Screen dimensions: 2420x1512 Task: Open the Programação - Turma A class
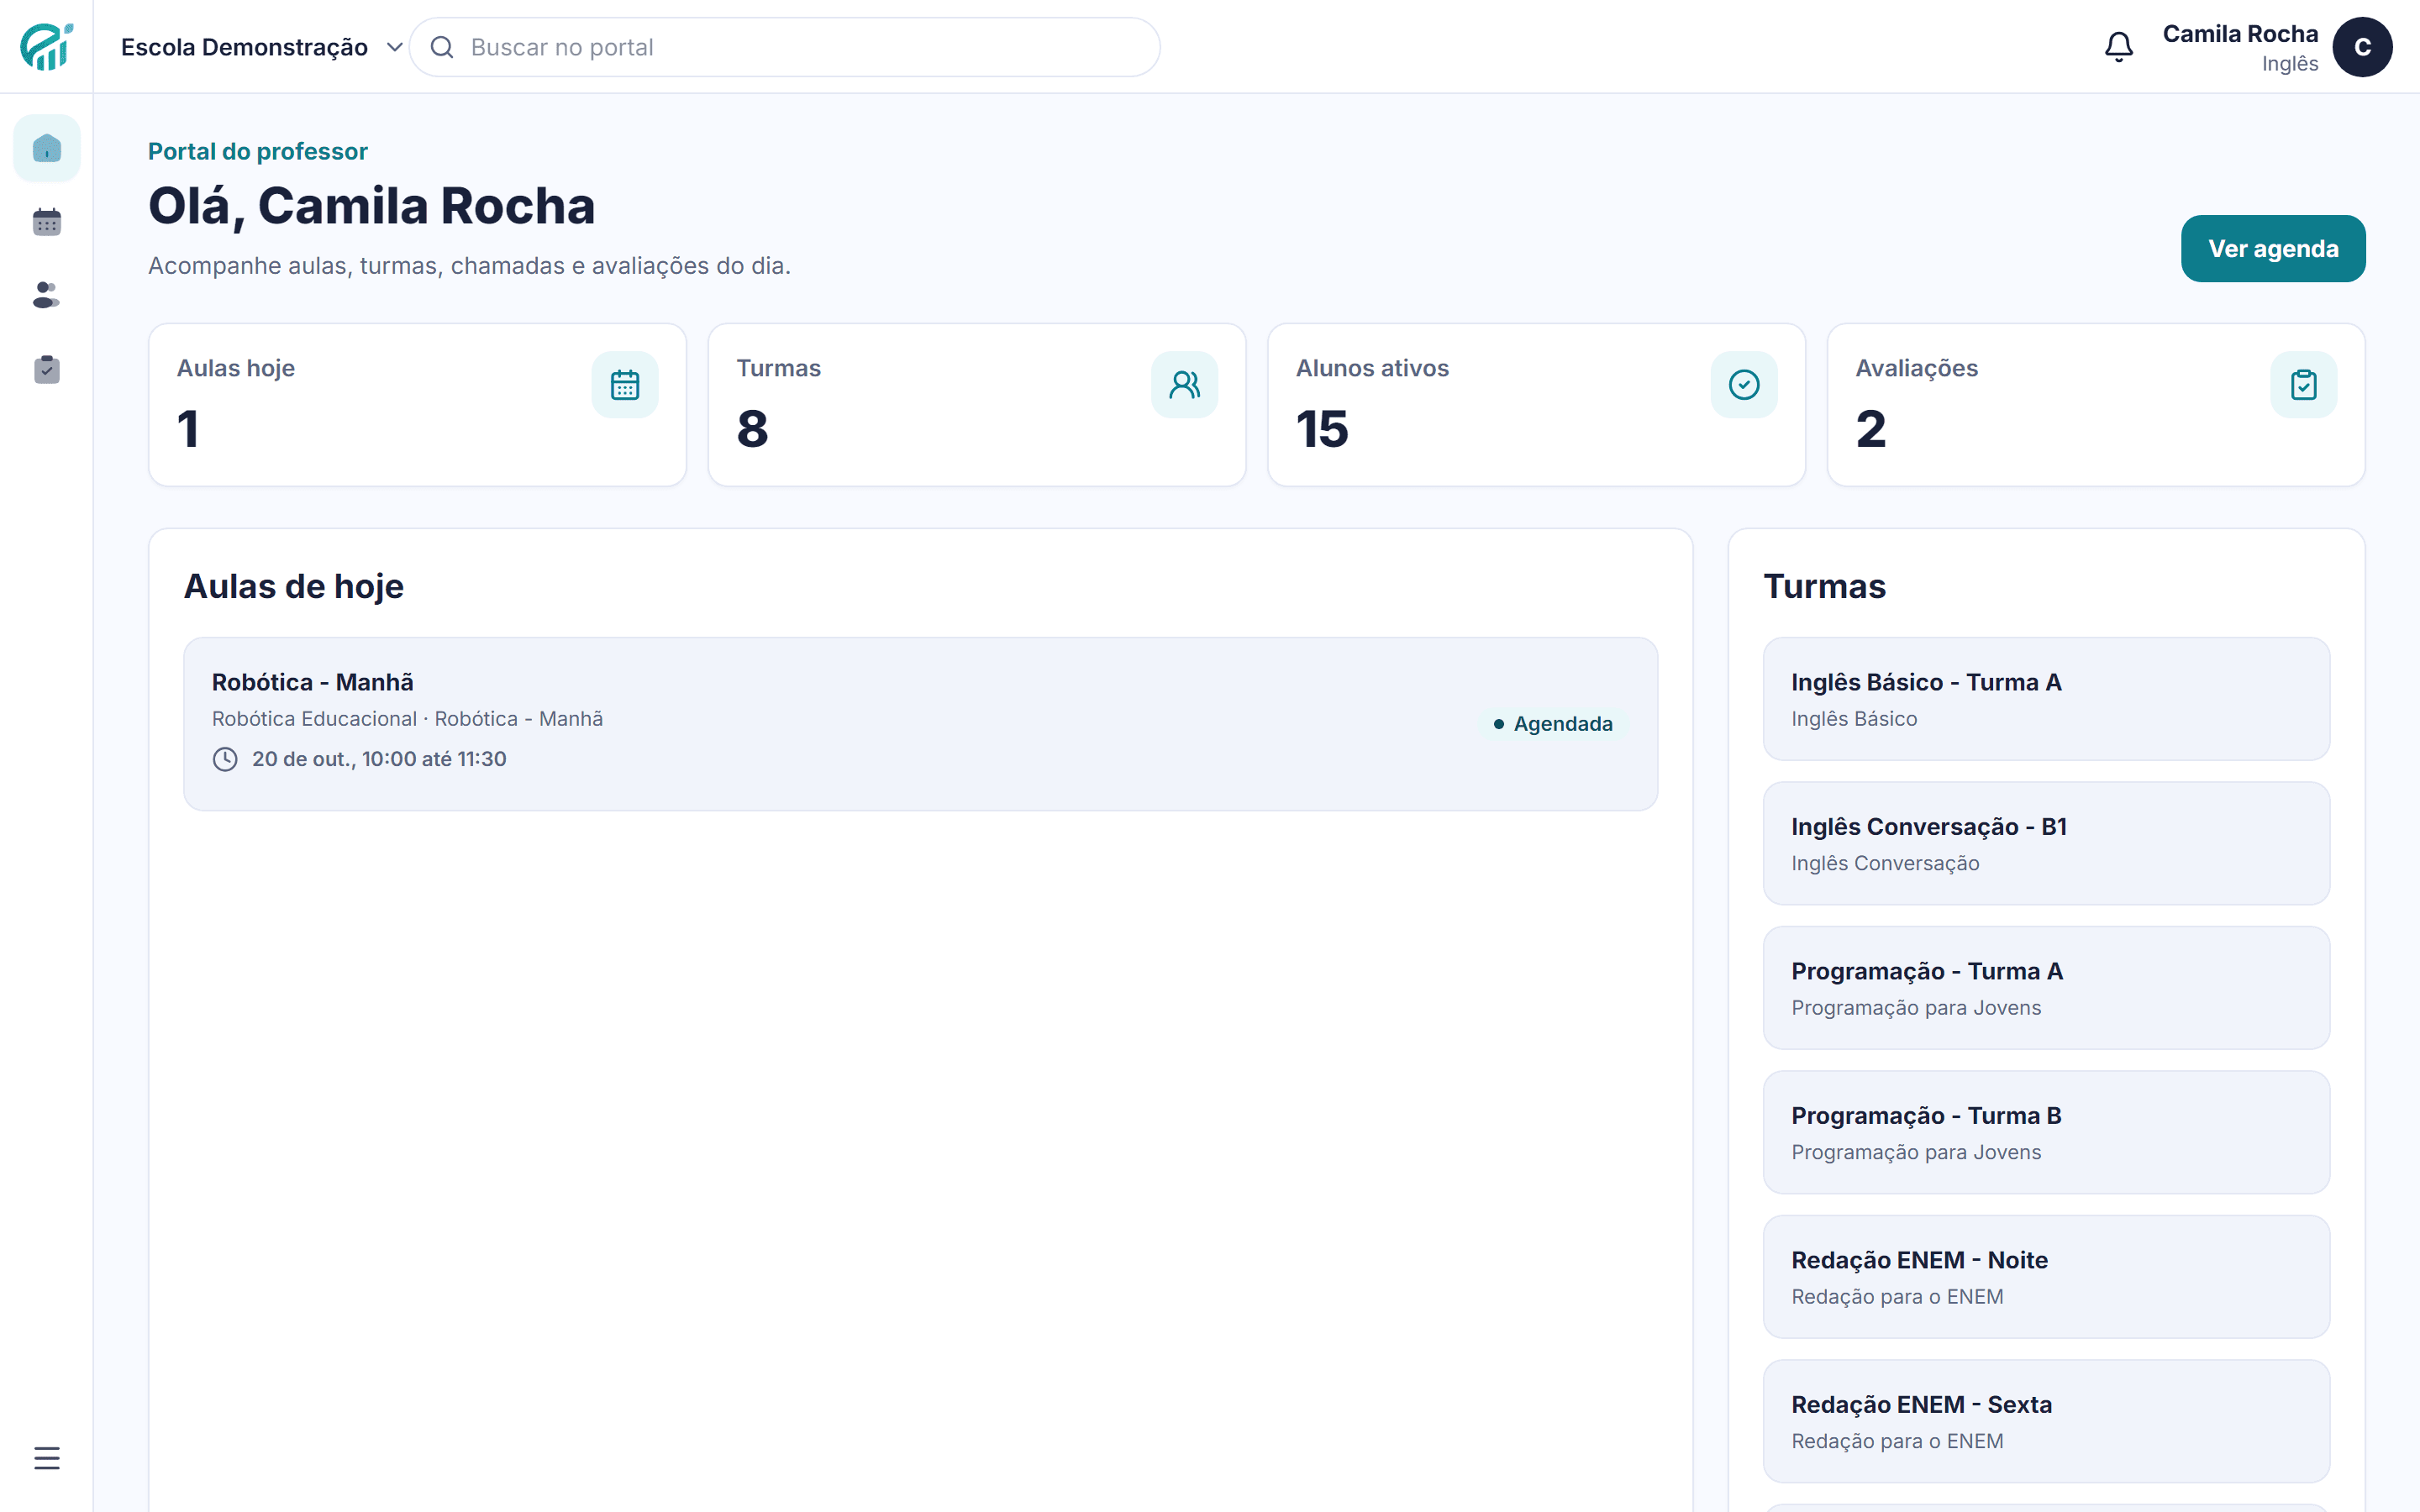coord(2046,988)
